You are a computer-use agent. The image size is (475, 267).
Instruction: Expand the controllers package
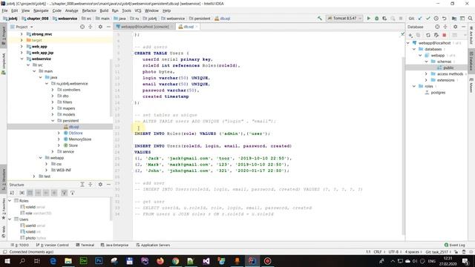[53, 90]
